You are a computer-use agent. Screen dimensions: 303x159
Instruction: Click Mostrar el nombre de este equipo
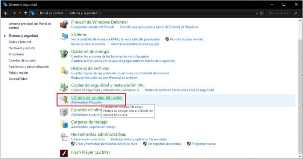(x=135, y=44)
